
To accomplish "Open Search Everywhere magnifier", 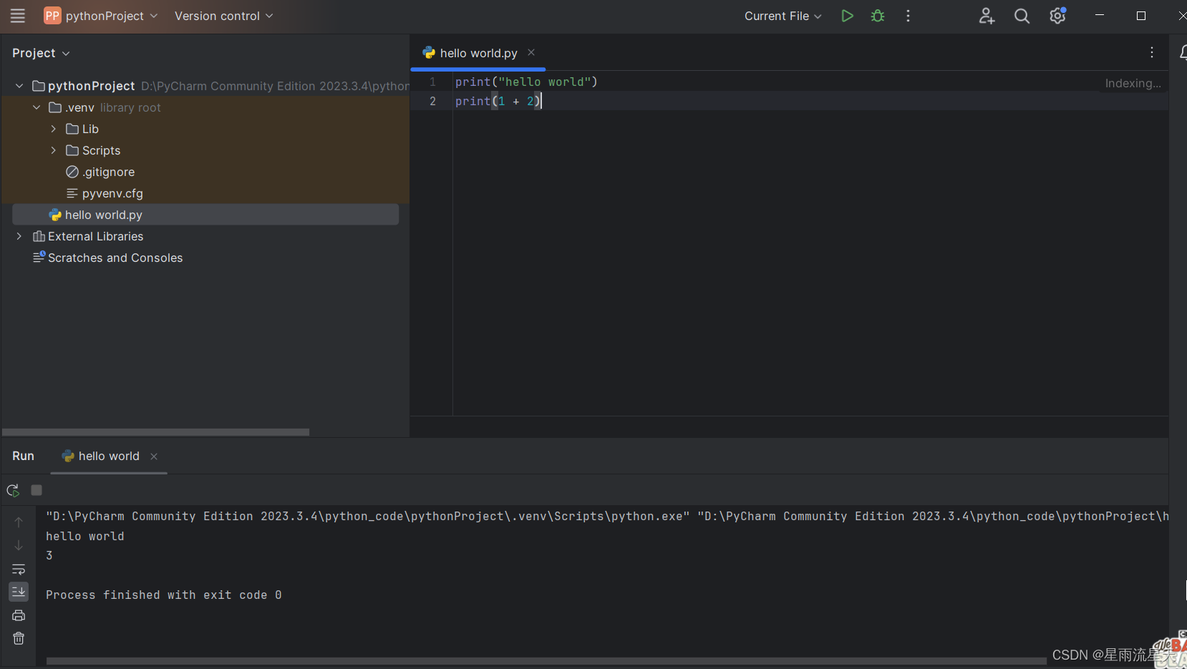I will click(1022, 16).
